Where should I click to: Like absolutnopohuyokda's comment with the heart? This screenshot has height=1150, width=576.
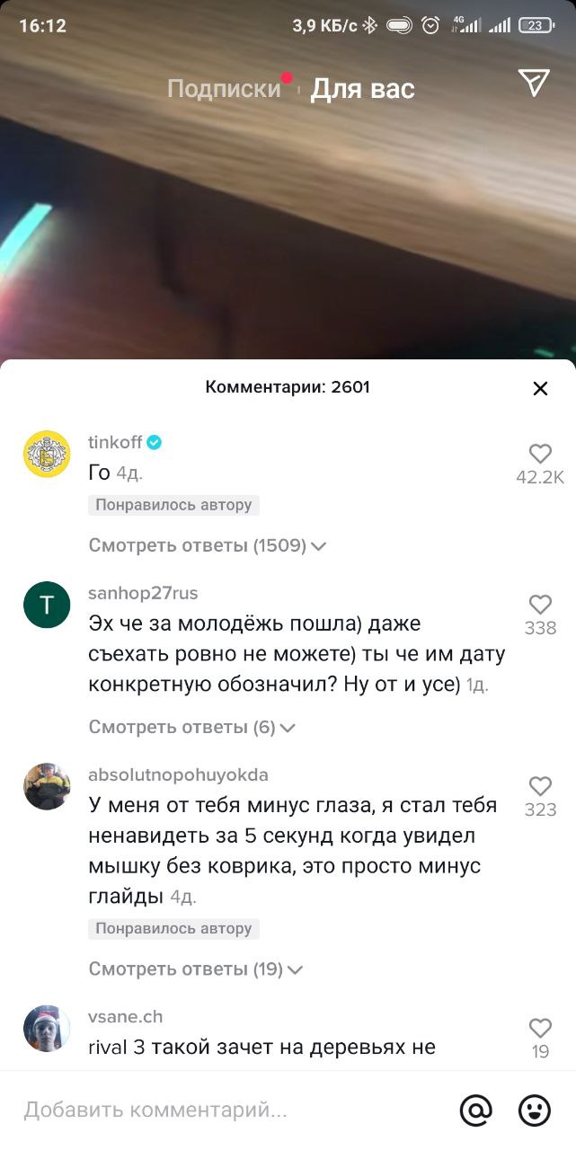click(540, 785)
